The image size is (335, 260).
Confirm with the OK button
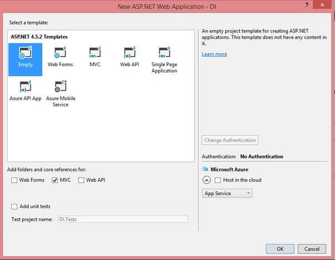coord(280,249)
